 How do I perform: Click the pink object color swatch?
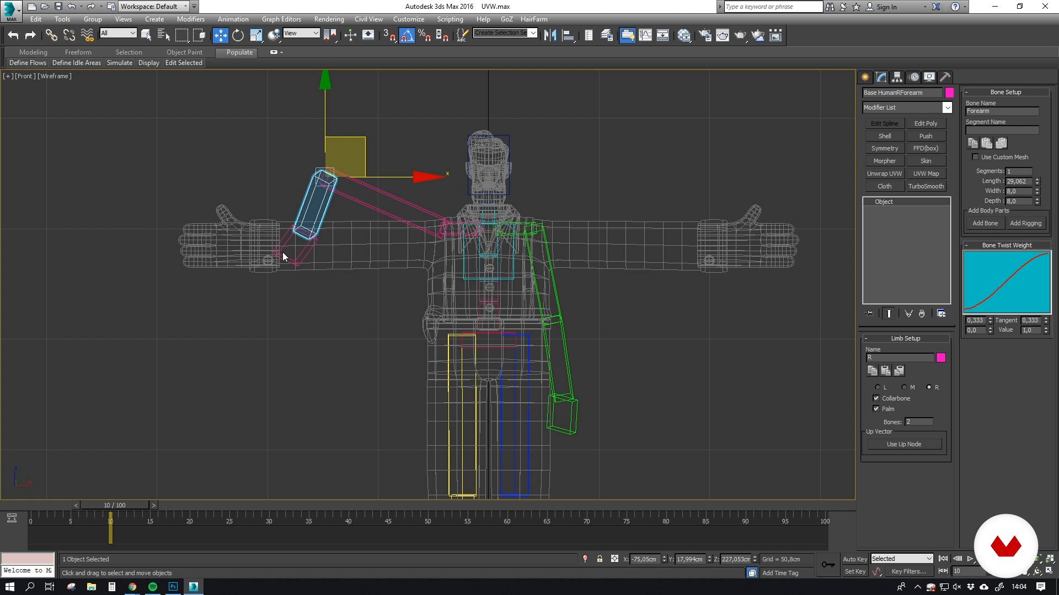(949, 93)
